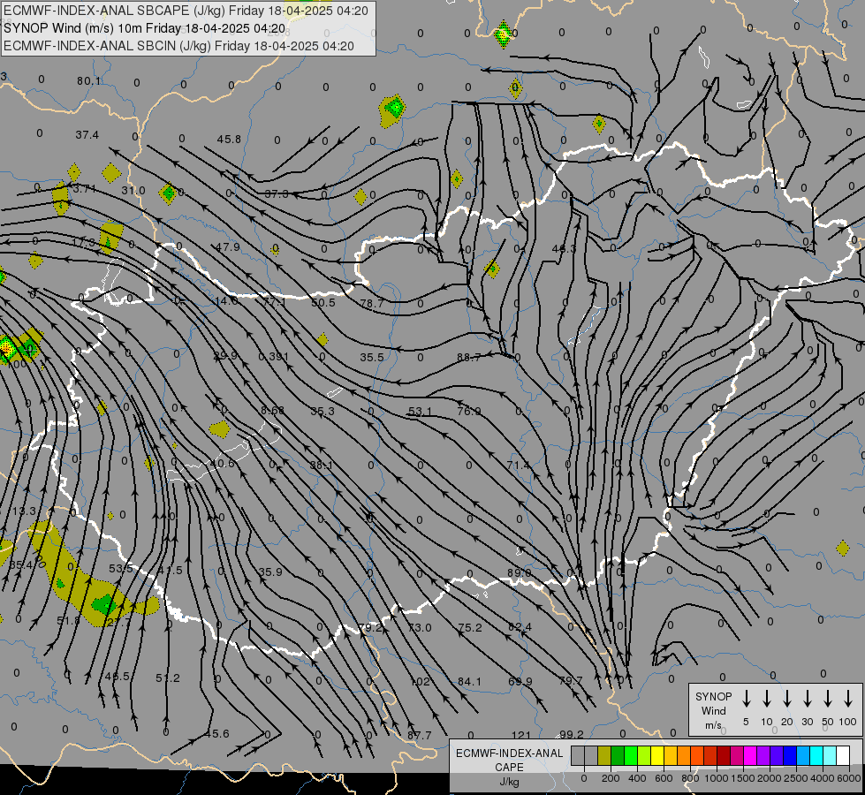
Task: Click the 40.6 value on the map
Action: (223, 464)
